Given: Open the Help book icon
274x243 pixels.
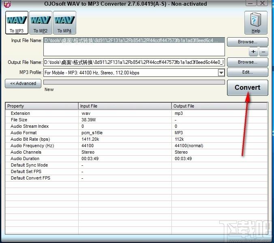Looking at the screenshot, I should tap(256, 23).
